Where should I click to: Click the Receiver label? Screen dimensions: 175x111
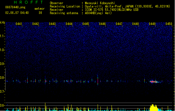coord(56,10)
